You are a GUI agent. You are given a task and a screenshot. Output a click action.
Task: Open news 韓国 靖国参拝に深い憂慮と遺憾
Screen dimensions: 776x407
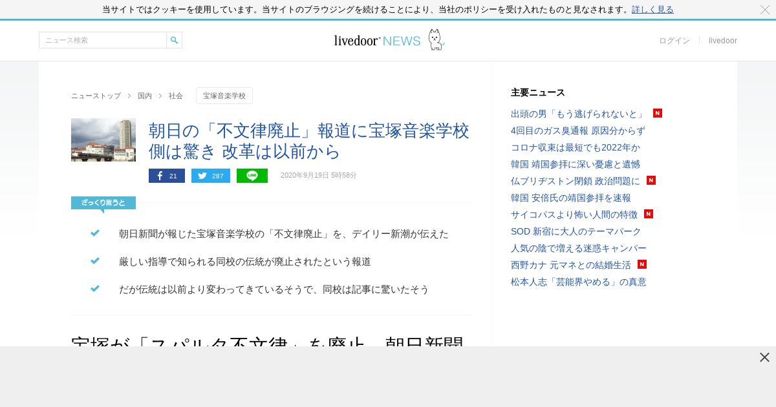576,164
